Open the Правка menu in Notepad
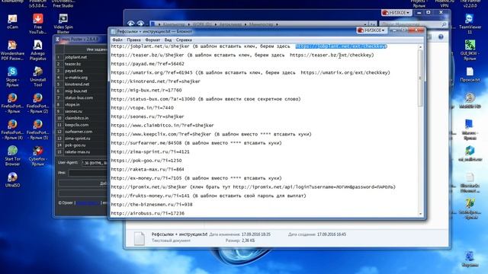 [x=133, y=40]
